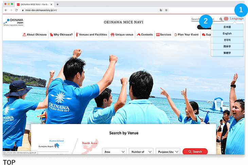Viewport: 248px width, 165px height.
Task: Click the magnifying glass search icon
Action: 221,20
